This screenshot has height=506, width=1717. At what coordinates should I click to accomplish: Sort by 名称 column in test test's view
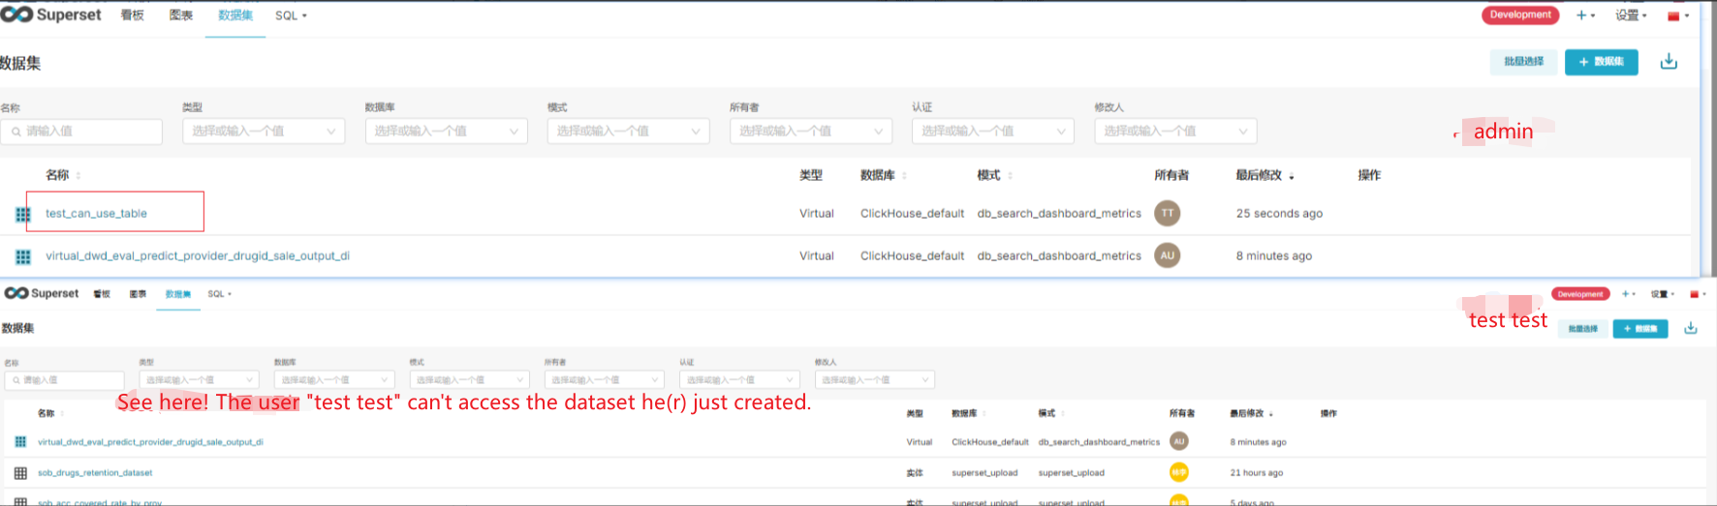tap(62, 414)
